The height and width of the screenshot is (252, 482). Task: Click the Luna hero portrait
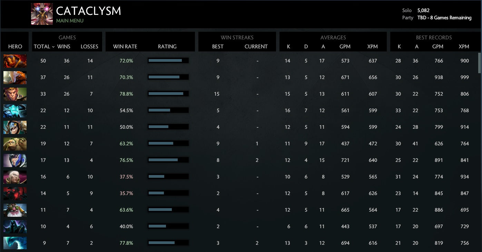(x=15, y=161)
